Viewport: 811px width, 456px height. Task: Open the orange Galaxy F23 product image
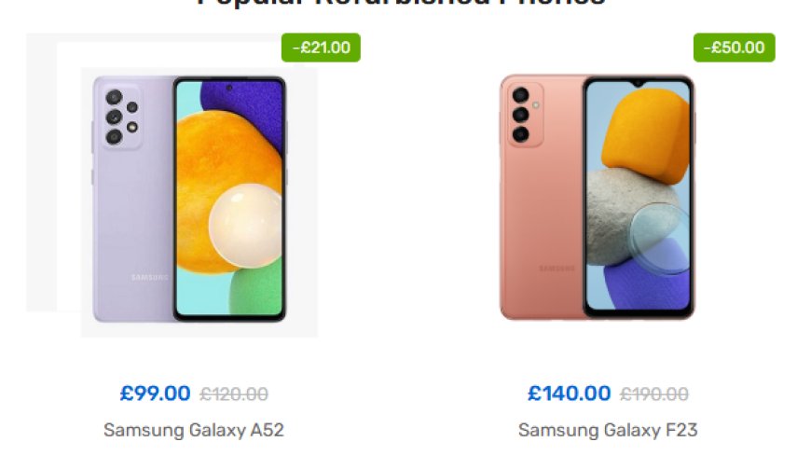(x=598, y=197)
